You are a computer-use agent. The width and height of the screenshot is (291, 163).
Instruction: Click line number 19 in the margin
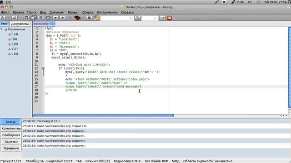(x=36, y=94)
